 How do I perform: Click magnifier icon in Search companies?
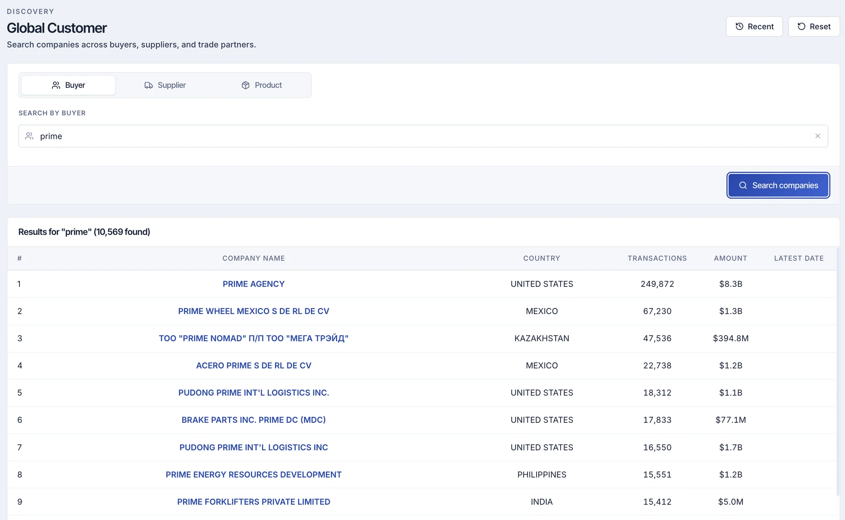coord(743,185)
